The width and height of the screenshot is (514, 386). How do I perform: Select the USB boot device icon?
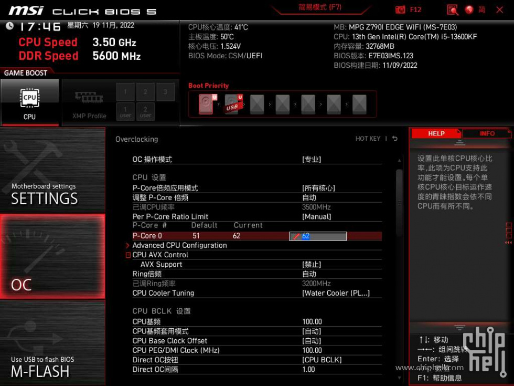(x=233, y=104)
